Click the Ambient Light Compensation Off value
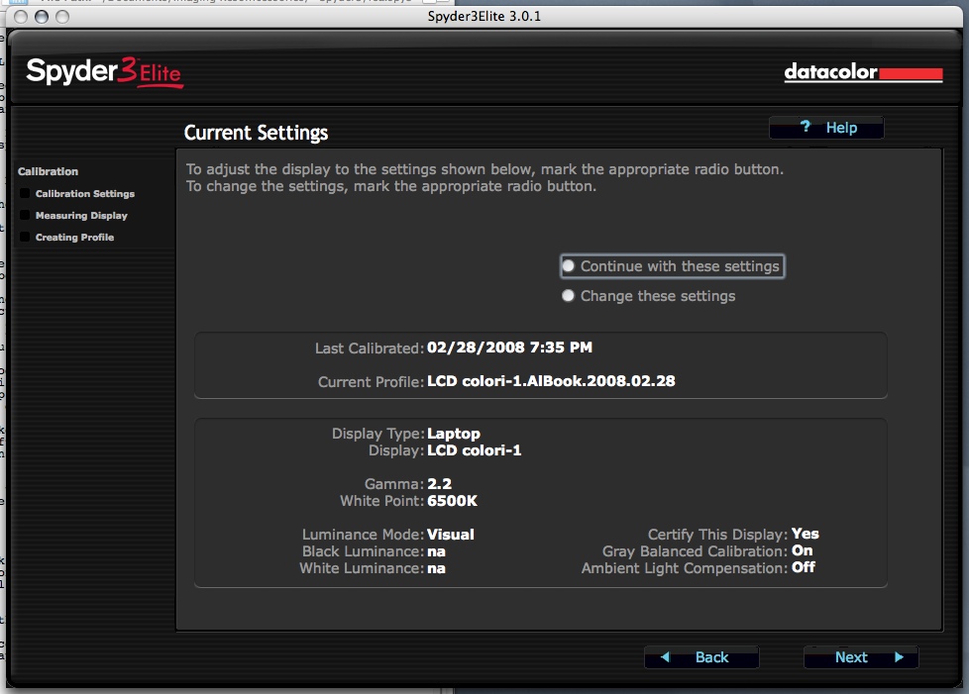 (803, 568)
